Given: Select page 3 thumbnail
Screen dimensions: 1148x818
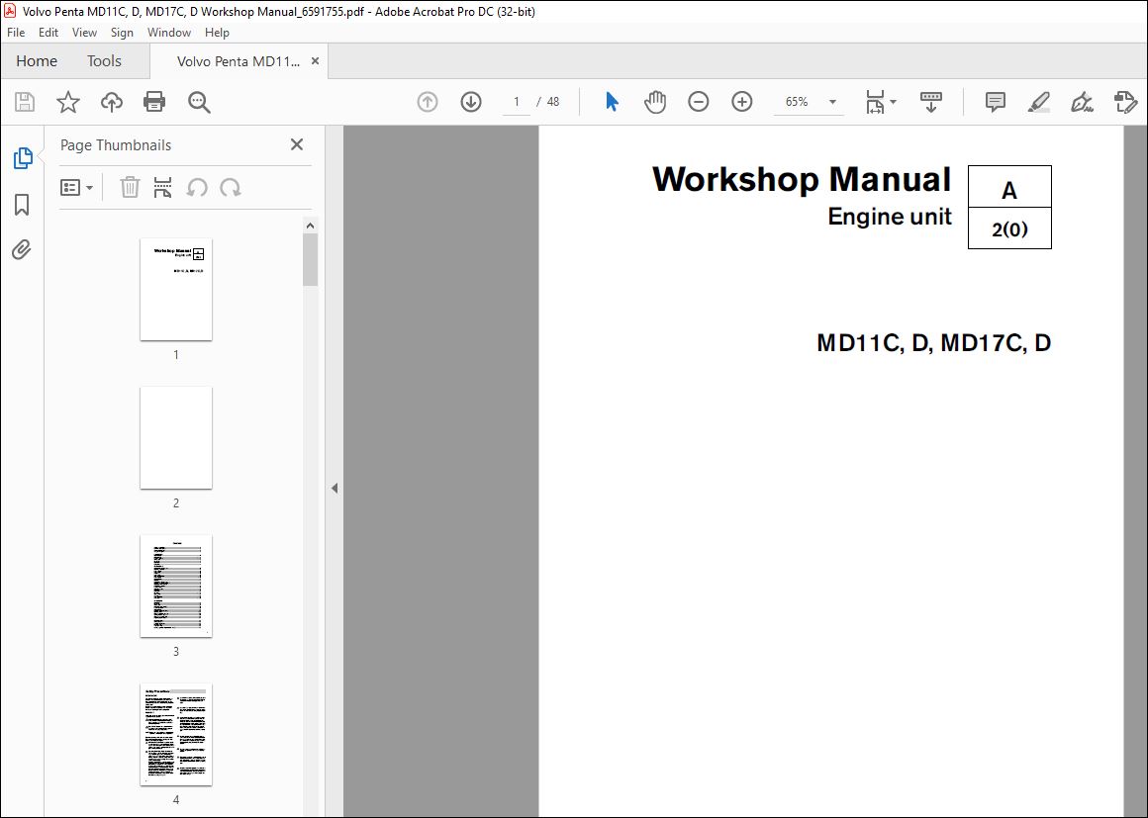Looking at the screenshot, I should (x=176, y=587).
